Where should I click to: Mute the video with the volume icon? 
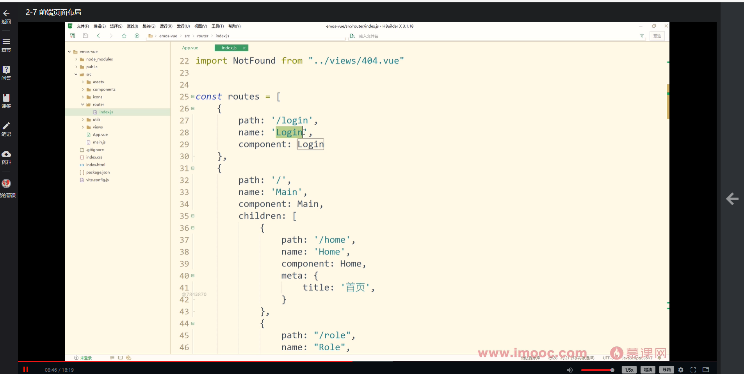570,370
